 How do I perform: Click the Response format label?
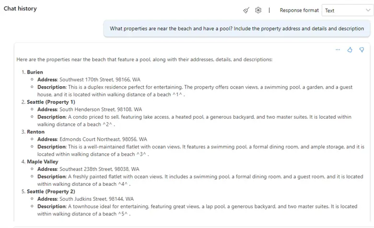299,10
